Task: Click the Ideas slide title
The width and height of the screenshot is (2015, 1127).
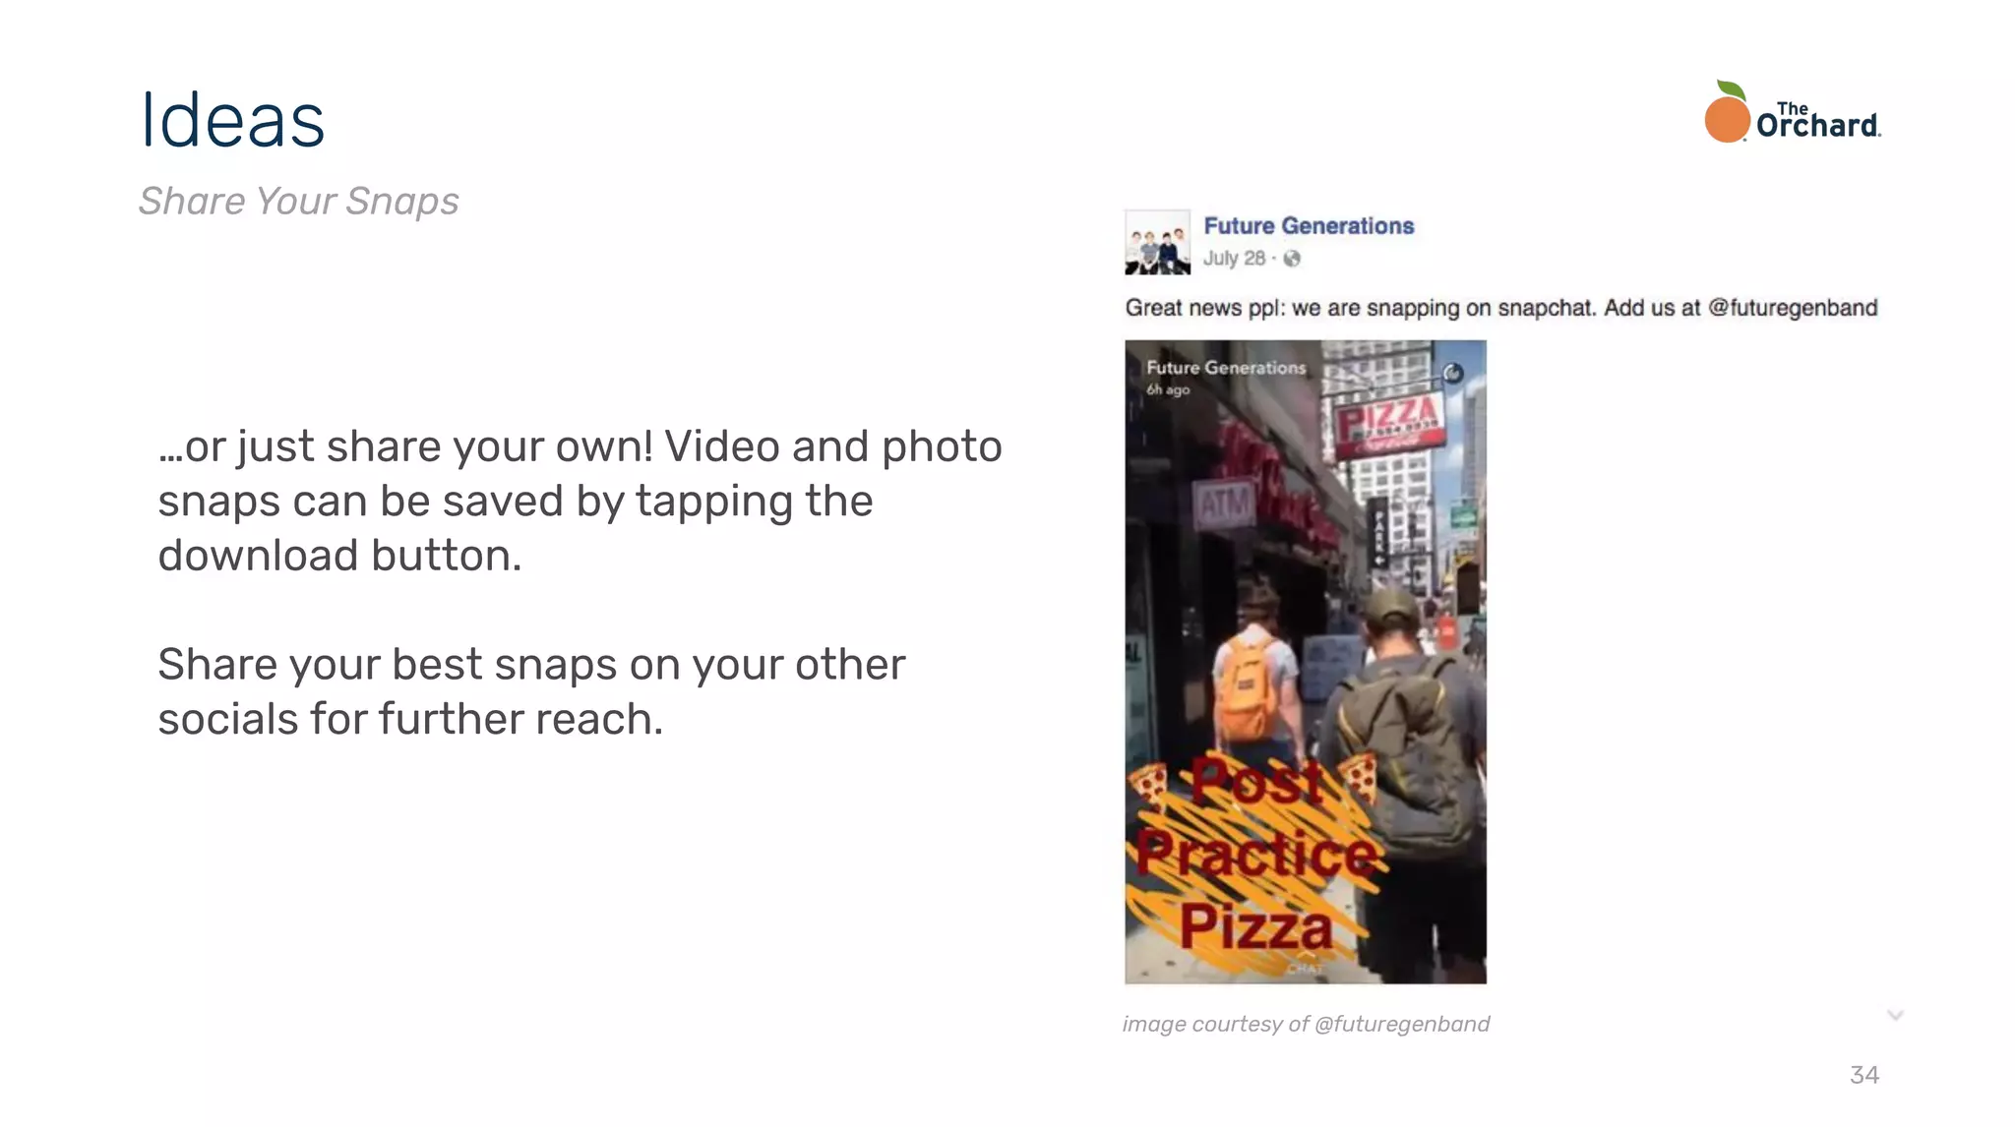Action: 233,120
